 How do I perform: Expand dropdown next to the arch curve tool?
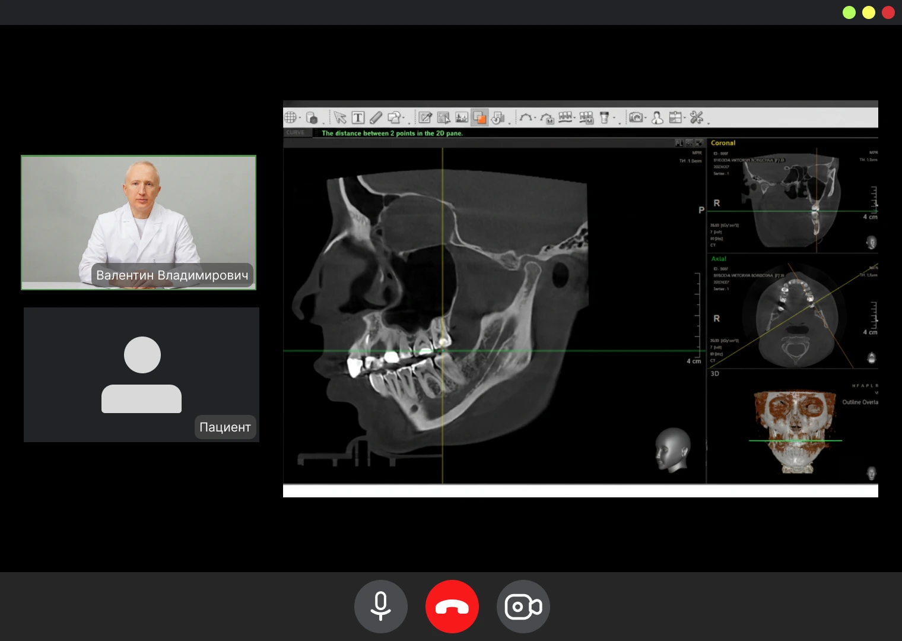[x=535, y=118]
